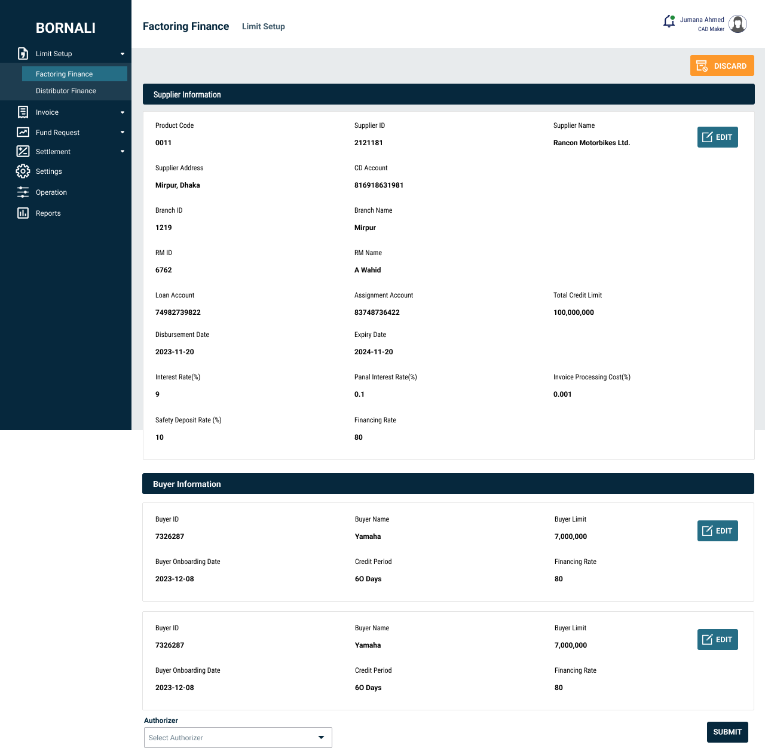Click supplier address Mirpur, Dhaka
This screenshot has height=748, width=765.
178,185
